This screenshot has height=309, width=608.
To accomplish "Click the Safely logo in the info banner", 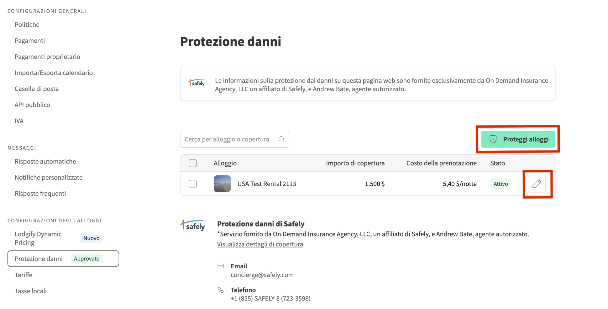I will pyautogui.click(x=197, y=83).
